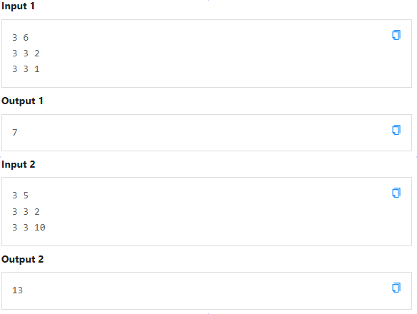Click the value 7 in Output 1

pyautogui.click(x=14, y=133)
